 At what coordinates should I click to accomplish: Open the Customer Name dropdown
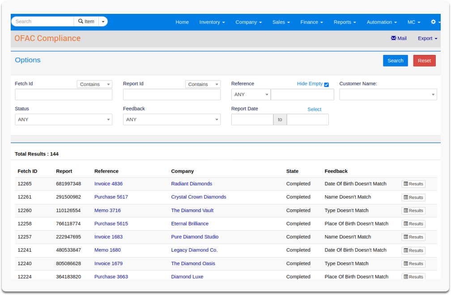click(x=388, y=95)
